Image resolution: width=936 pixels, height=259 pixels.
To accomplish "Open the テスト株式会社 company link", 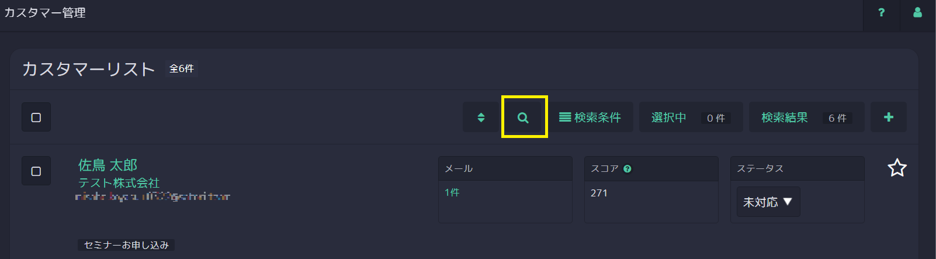I will pos(119,183).
